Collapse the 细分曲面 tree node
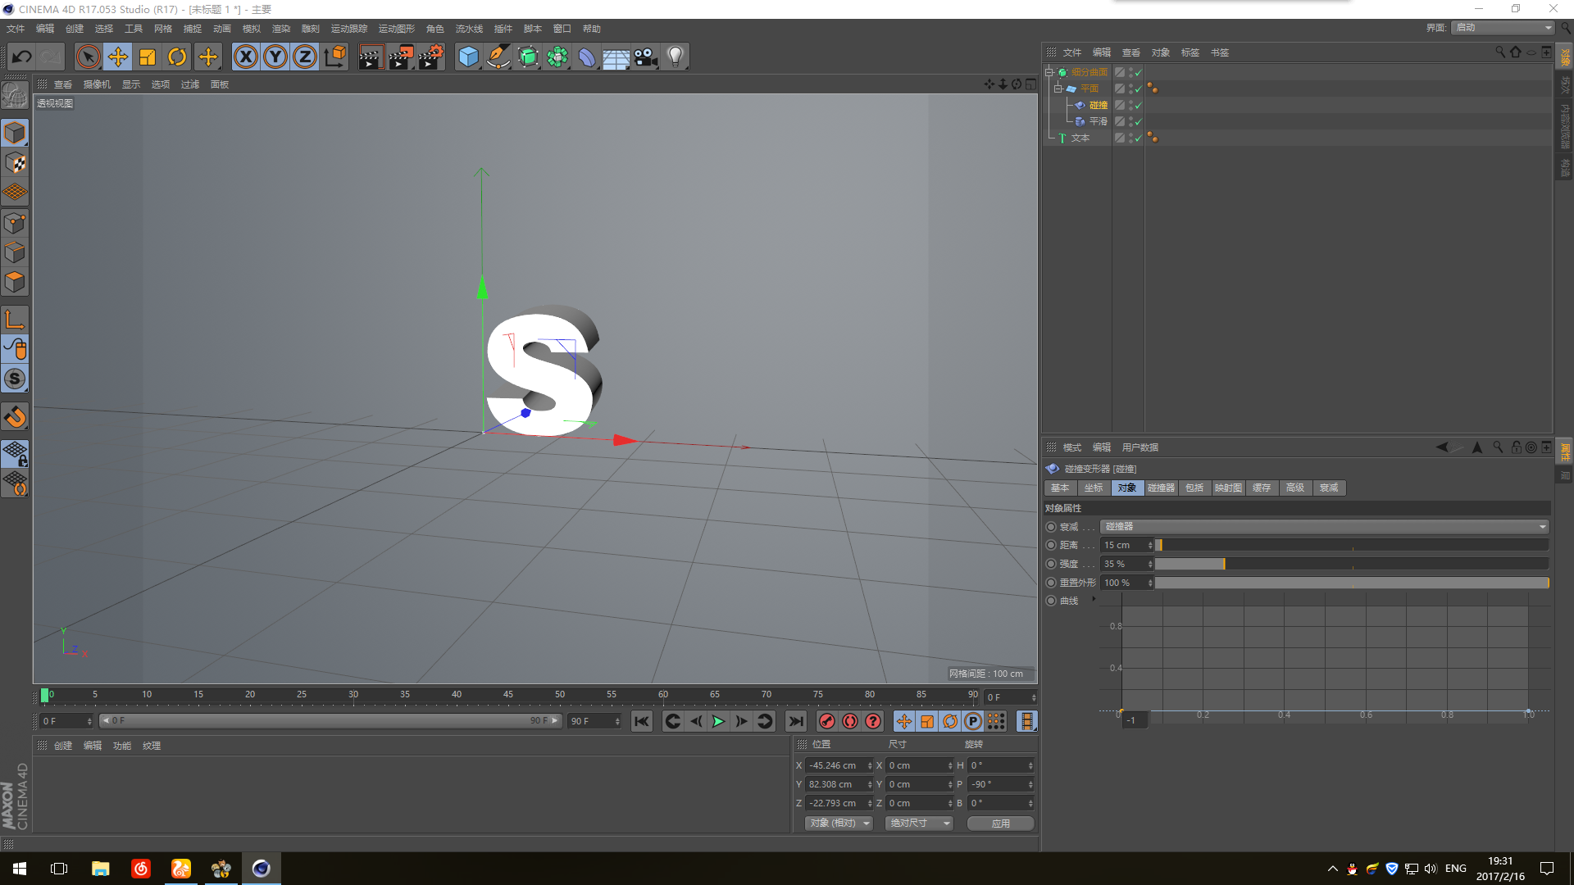 pyautogui.click(x=1049, y=72)
